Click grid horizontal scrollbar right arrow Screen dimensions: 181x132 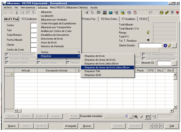point(172,111)
